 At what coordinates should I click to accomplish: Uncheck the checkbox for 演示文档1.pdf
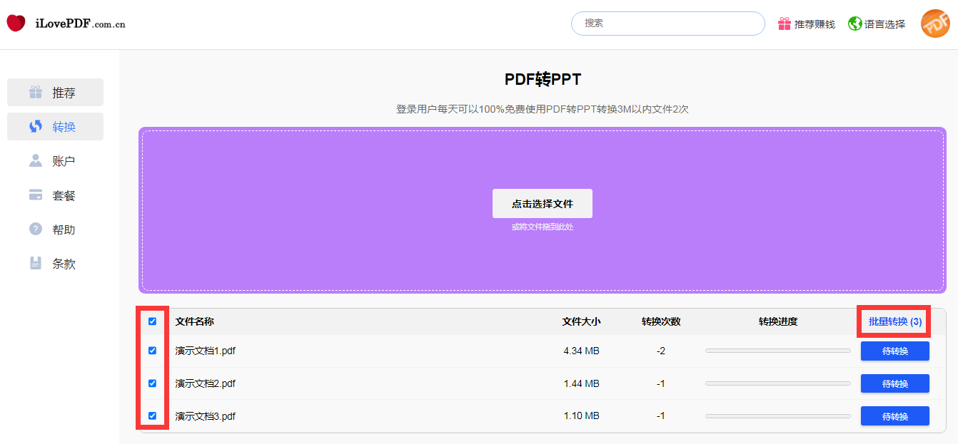[x=152, y=351]
